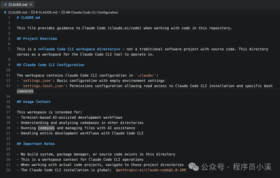
Task: Click the file icon at the breadcrumb start
Action: [5, 12]
